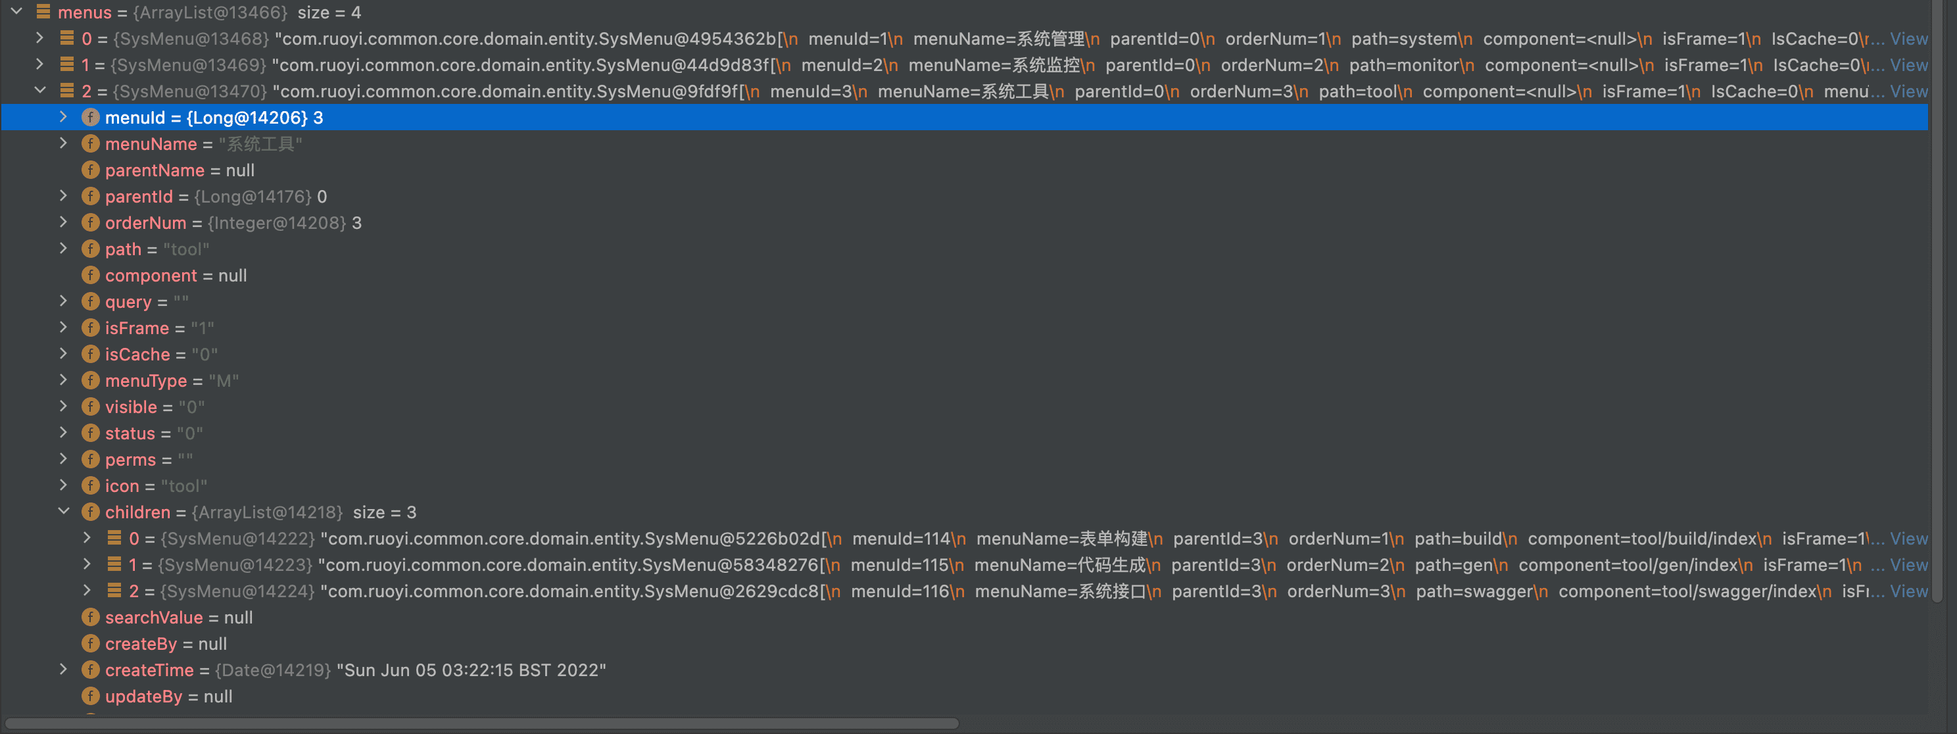Expand the orderNum field arrow
Image resolution: width=1957 pixels, height=734 pixels.
64,222
